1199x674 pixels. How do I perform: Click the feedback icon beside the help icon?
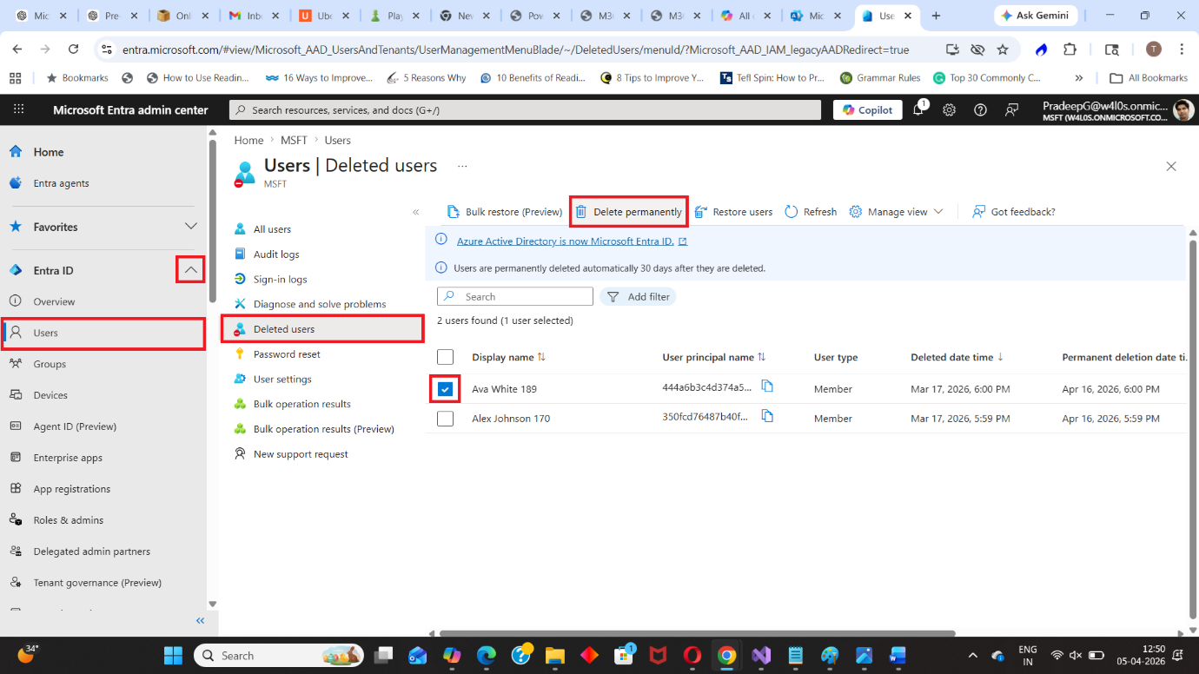click(x=1011, y=110)
